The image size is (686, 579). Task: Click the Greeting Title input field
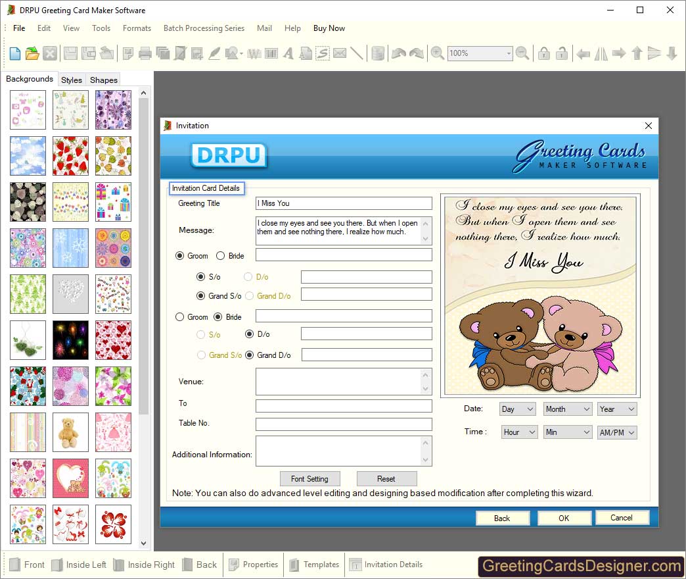click(344, 203)
